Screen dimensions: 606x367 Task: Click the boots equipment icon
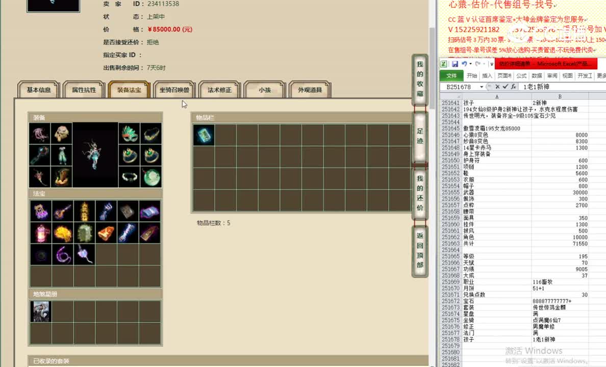tap(61, 177)
